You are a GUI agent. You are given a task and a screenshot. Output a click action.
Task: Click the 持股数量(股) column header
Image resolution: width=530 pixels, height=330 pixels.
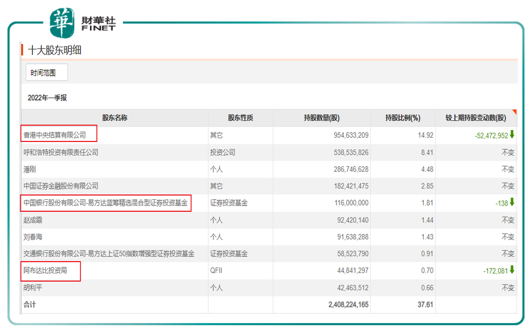[322, 118]
